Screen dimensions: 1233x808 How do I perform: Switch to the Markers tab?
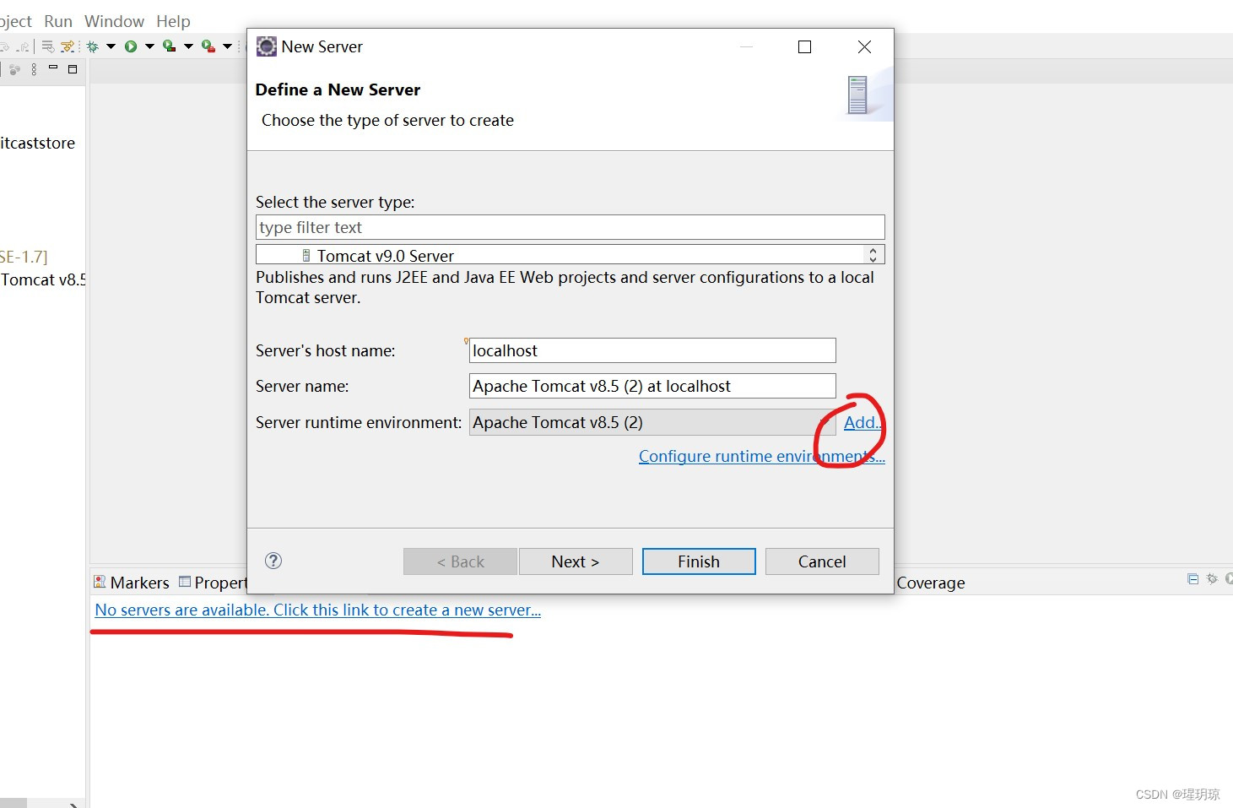click(x=132, y=583)
